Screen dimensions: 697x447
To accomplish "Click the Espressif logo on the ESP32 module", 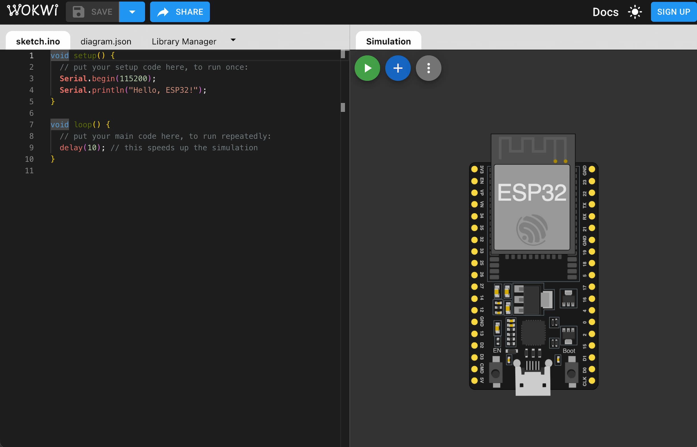I will pyautogui.click(x=532, y=230).
